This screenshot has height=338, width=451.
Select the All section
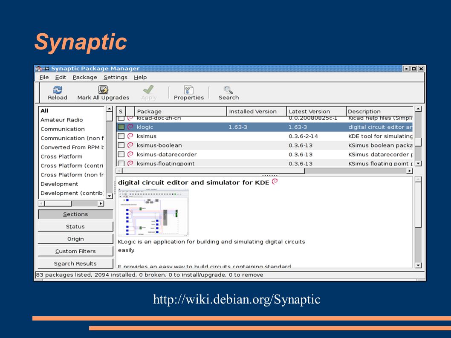click(72, 111)
